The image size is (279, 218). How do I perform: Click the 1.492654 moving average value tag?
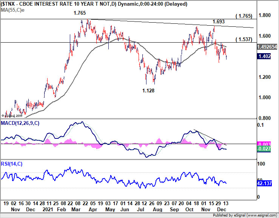pyautogui.click(x=267, y=47)
